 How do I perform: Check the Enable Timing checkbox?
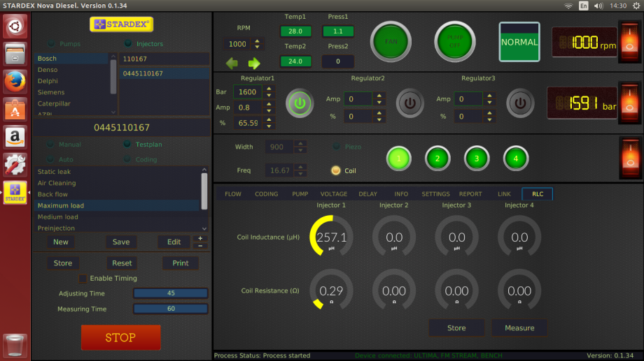[83, 279]
